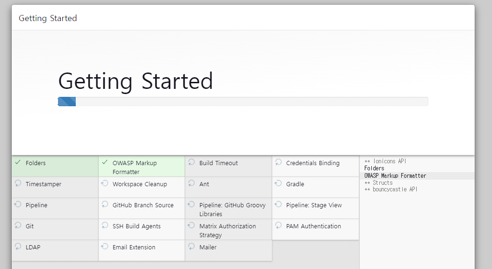Click the green checkmark icon next to Folders

click(x=18, y=162)
